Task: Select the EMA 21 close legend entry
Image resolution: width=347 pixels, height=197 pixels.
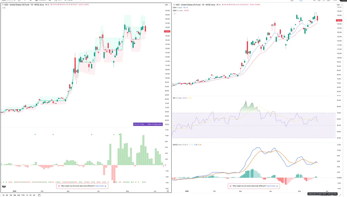Action: (x=178, y=10)
